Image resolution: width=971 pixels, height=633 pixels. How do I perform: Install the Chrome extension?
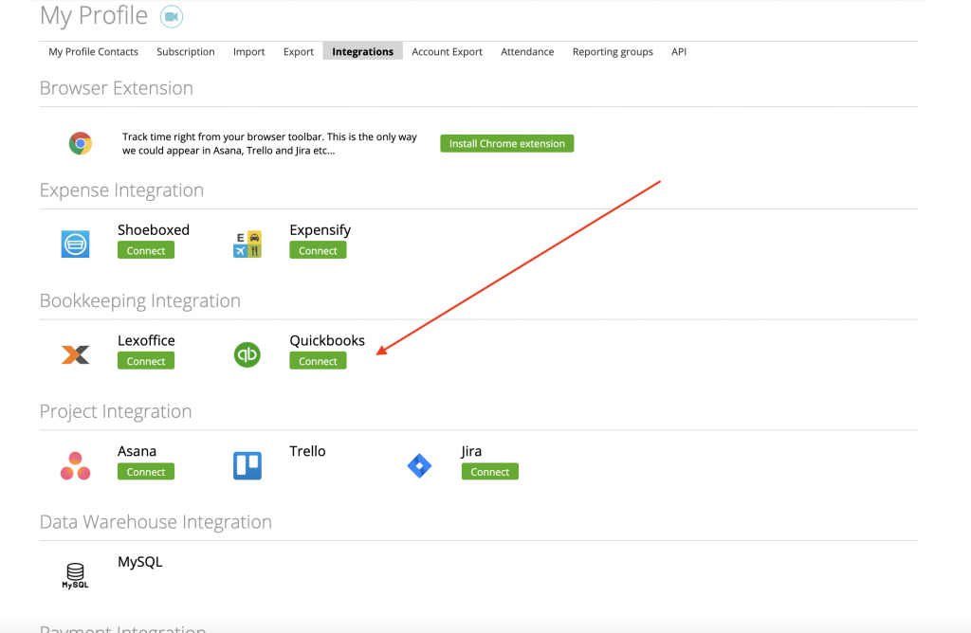[507, 143]
